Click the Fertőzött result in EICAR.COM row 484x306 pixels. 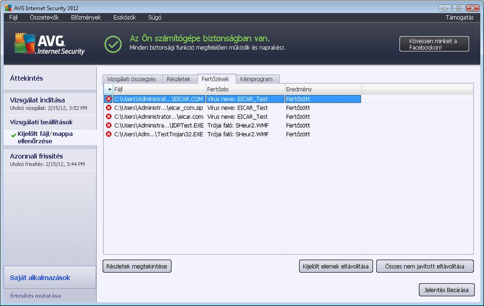[298, 99]
